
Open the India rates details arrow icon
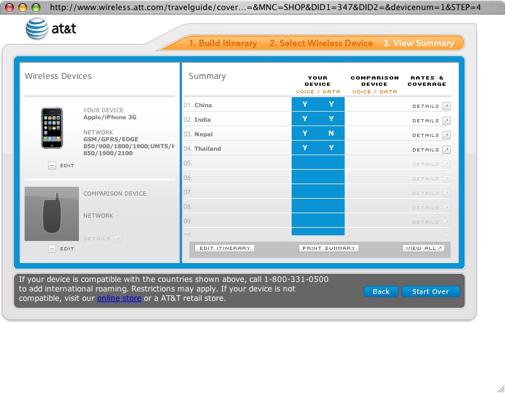446,120
